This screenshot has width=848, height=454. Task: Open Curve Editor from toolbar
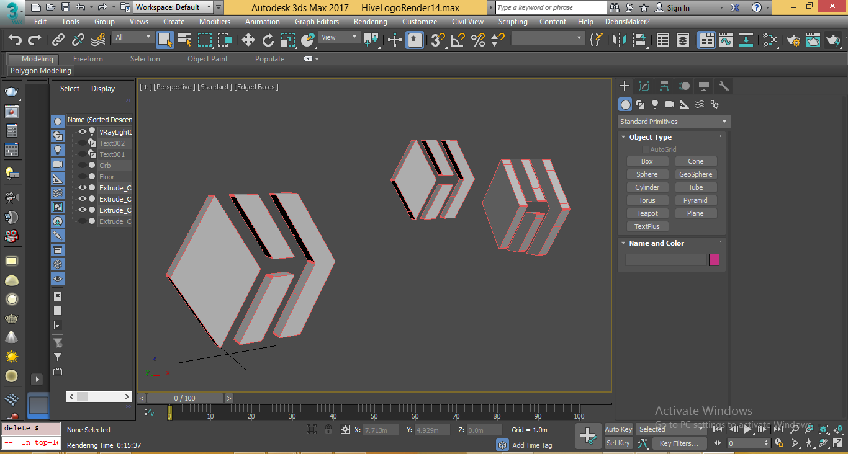726,40
